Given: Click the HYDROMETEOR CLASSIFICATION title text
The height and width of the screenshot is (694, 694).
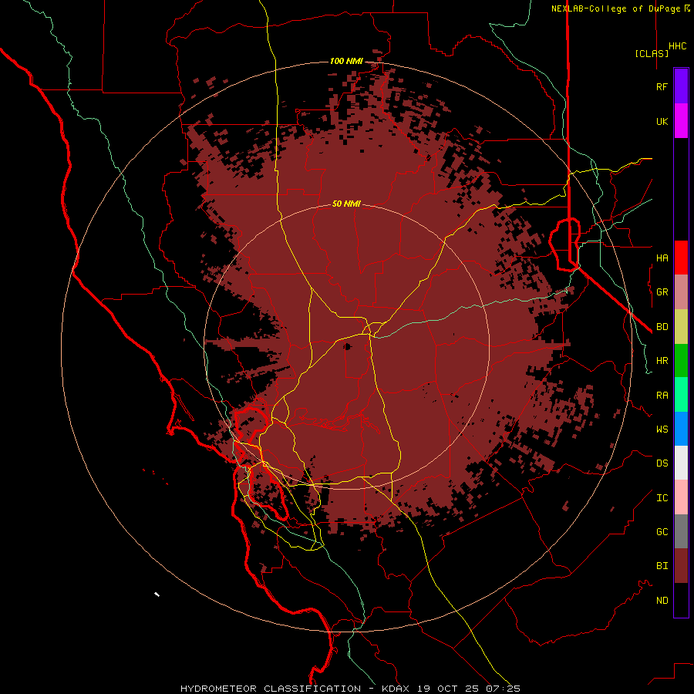Looking at the screenshot, I should [271, 689].
